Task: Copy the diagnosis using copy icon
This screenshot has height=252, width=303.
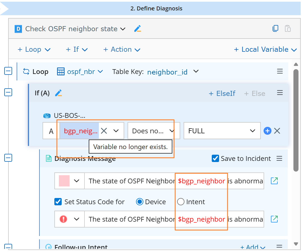Action: pyautogui.click(x=275, y=28)
